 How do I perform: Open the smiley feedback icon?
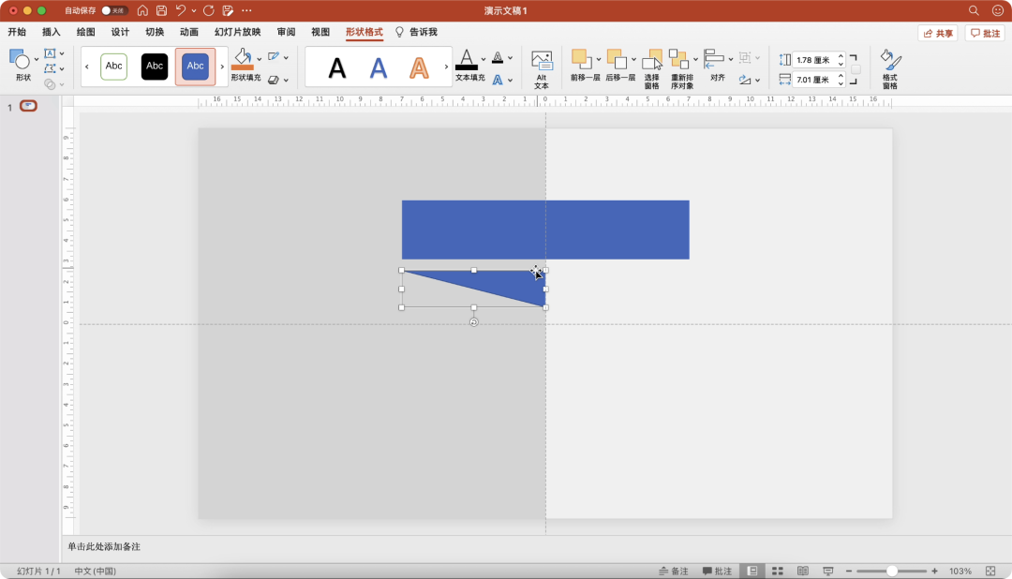tap(998, 10)
